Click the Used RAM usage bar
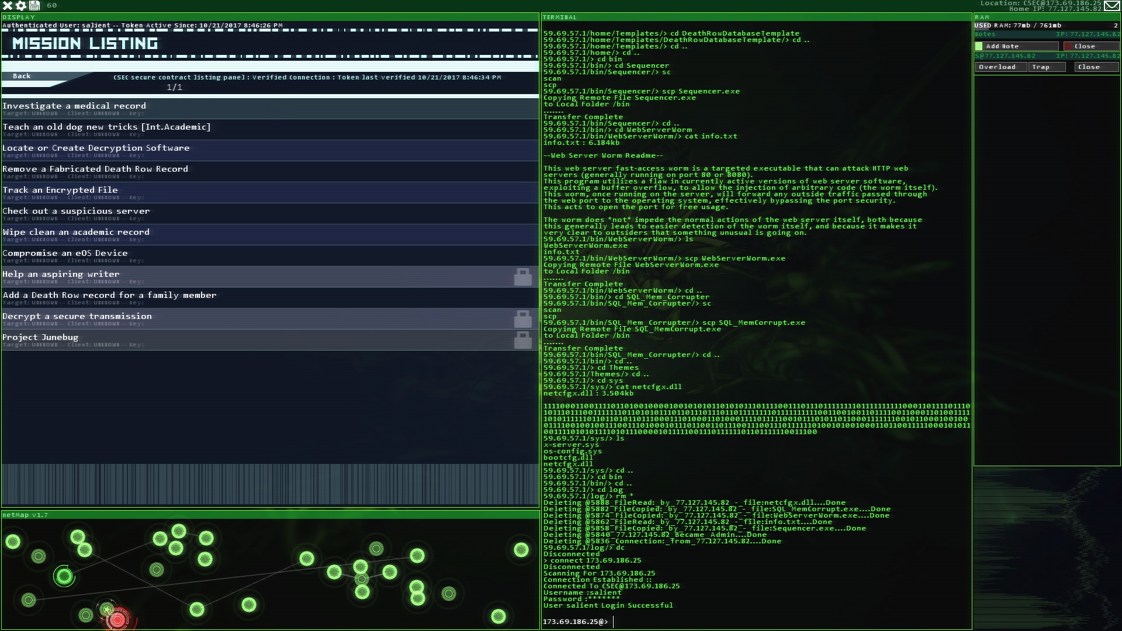Image resolution: width=1122 pixels, height=631 pixels. pos(1046,26)
